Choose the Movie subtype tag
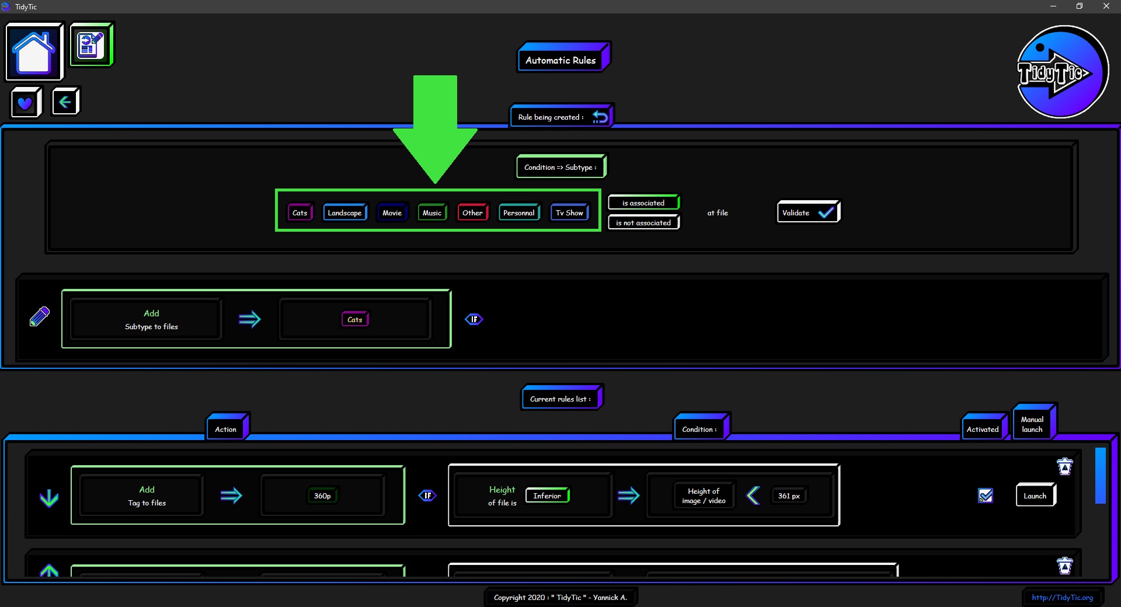 click(x=392, y=212)
